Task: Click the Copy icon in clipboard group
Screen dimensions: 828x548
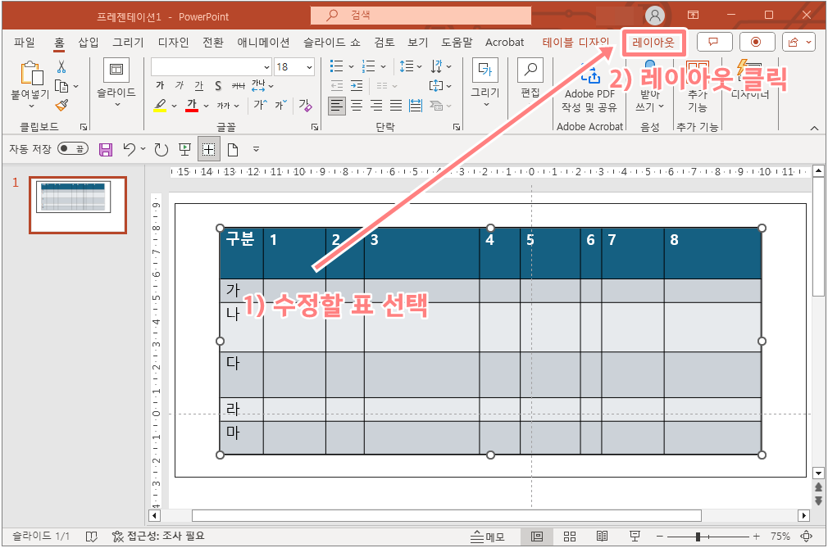Action: (61, 87)
